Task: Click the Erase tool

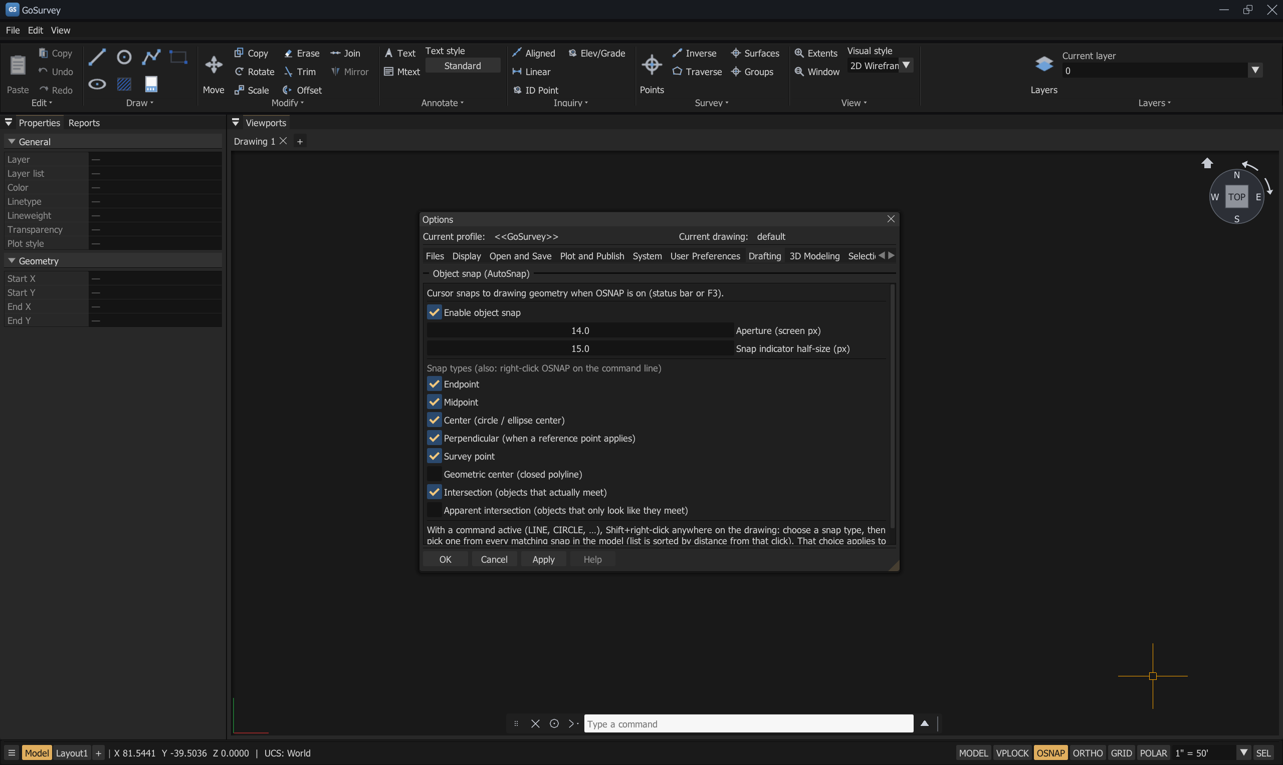Action: click(x=302, y=54)
